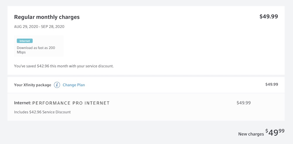Click the New charges label
The image size is (293, 144).
(x=251, y=134)
